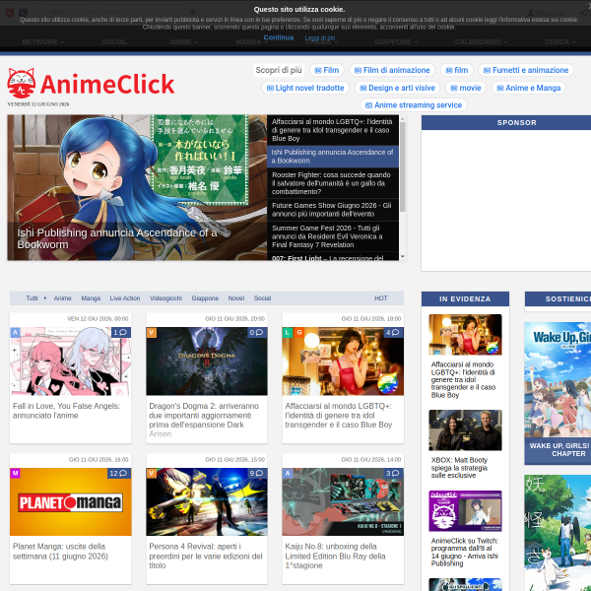The image size is (591, 591).
Task: Open Kaiju No.8 unboxing article title
Action: (x=335, y=556)
